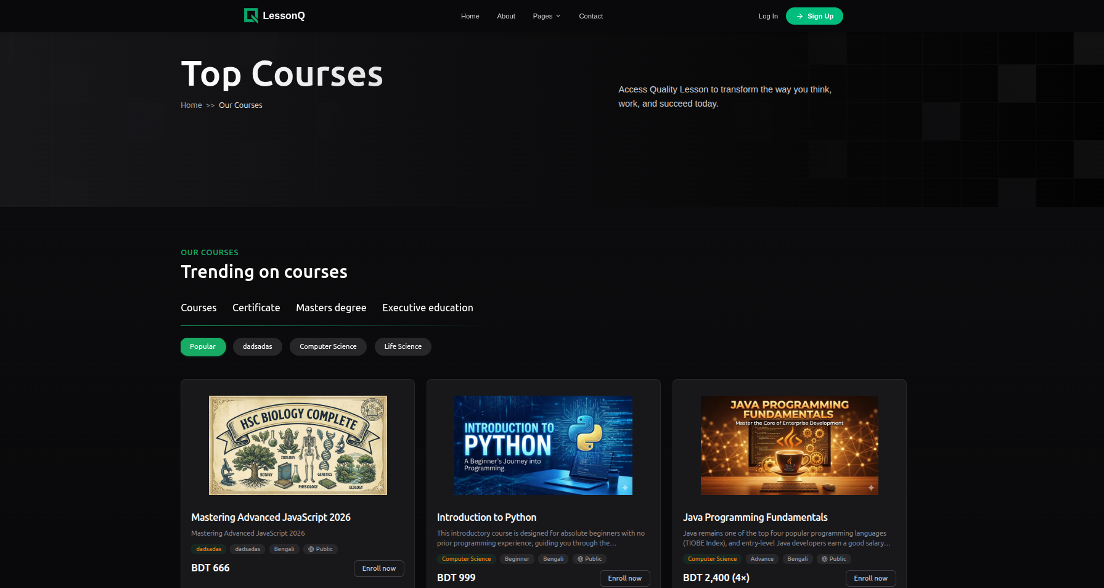The width and height of the screenshot is (1104, 588).
Task: Switch to the Certificate tab
Action: 256,308
